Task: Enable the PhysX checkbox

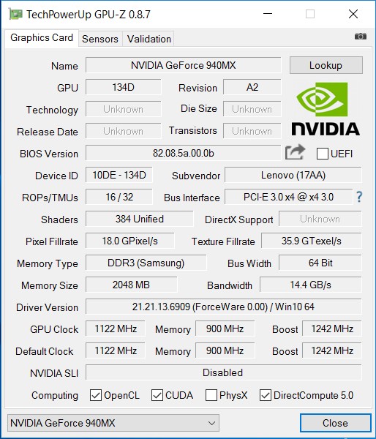Action: (x=211, y=395)
